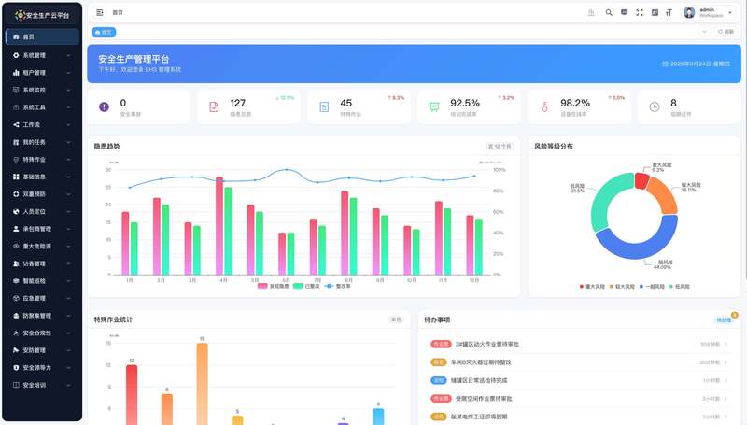This screenshot has height=425, width=747.
Task: Click the sidebar collapse icon in header
Action: tap(100, 12)
